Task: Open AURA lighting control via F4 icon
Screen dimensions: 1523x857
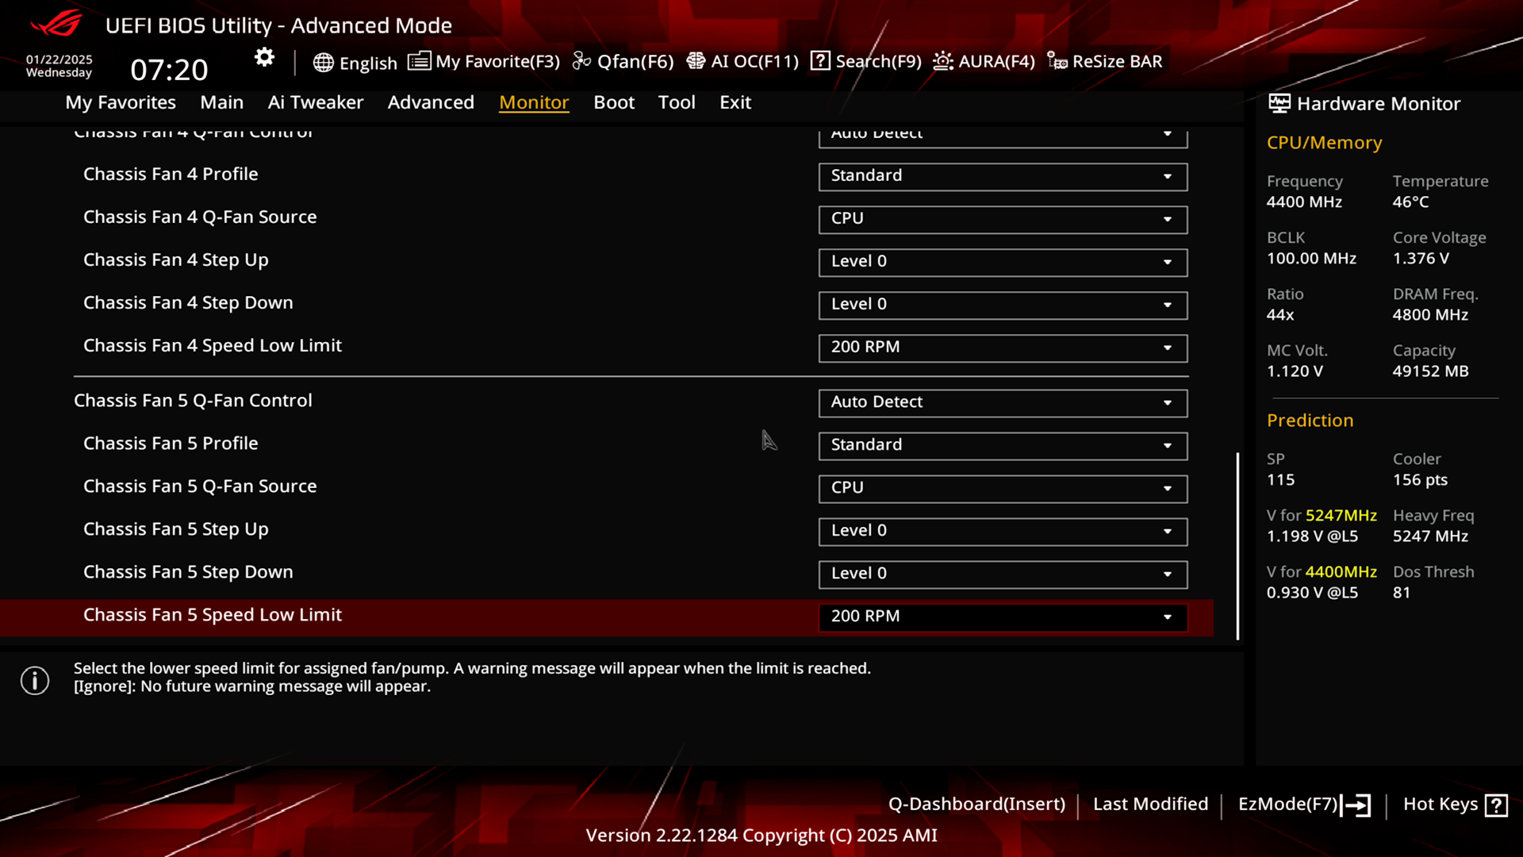Action: click(982, 60)
